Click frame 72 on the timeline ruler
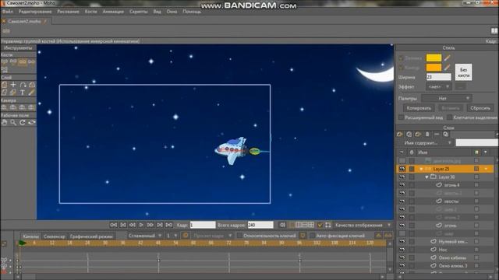The width and height of the screenshot is (499, 280). (x=228, y=243)
